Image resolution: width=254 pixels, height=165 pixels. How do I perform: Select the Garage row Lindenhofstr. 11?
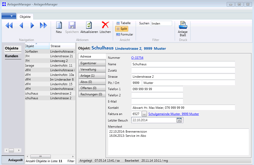coord(50,66)
